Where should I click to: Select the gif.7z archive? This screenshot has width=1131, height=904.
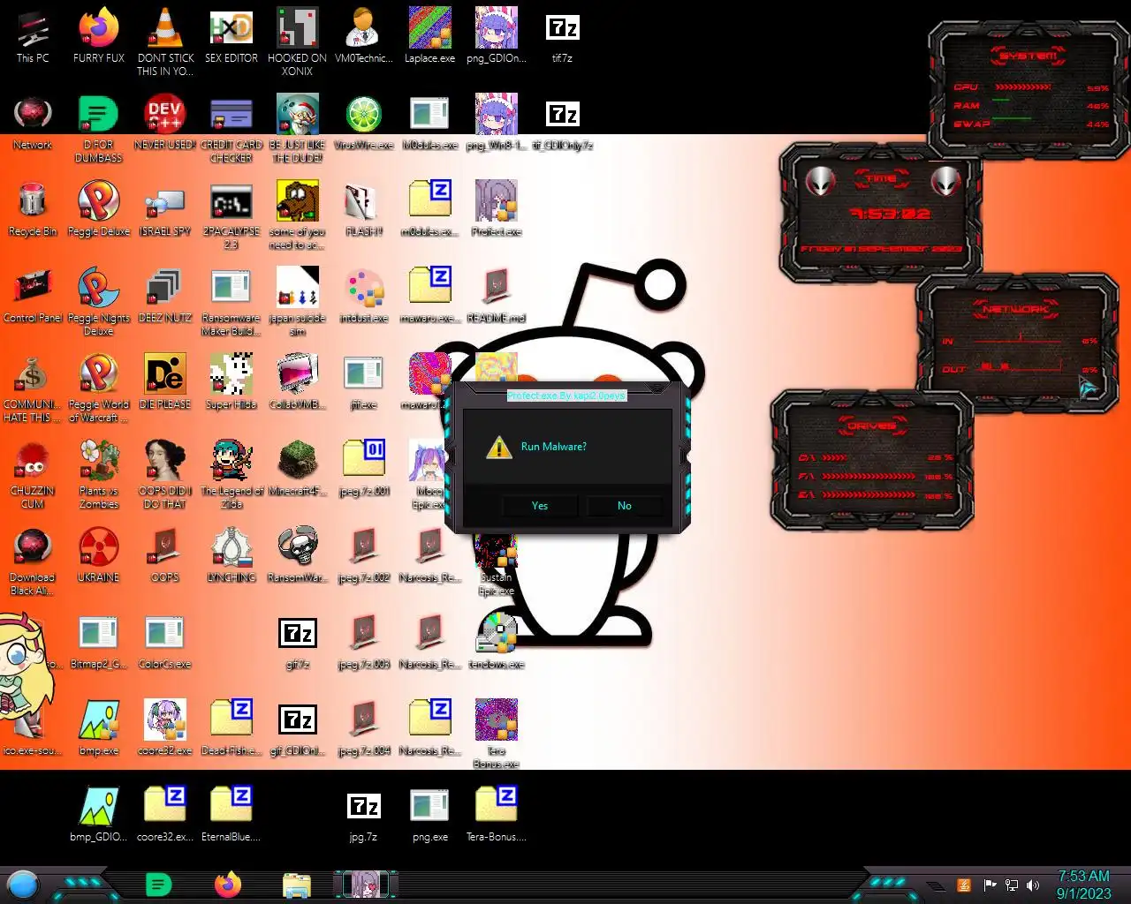click(x=298, y=642)
